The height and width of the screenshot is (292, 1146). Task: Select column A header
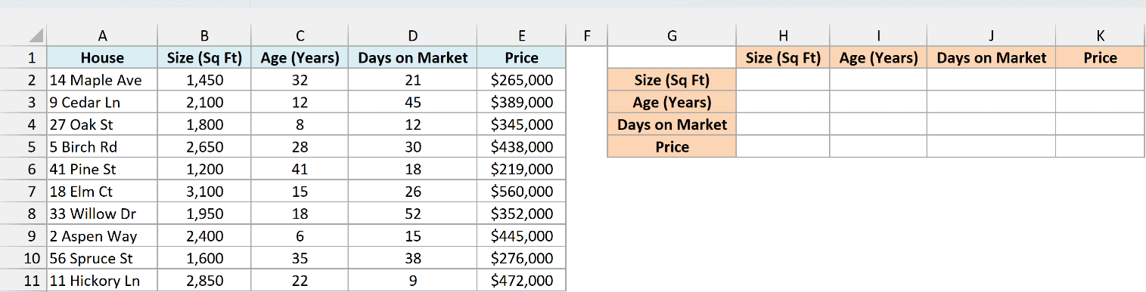click(x=102, y=35)
